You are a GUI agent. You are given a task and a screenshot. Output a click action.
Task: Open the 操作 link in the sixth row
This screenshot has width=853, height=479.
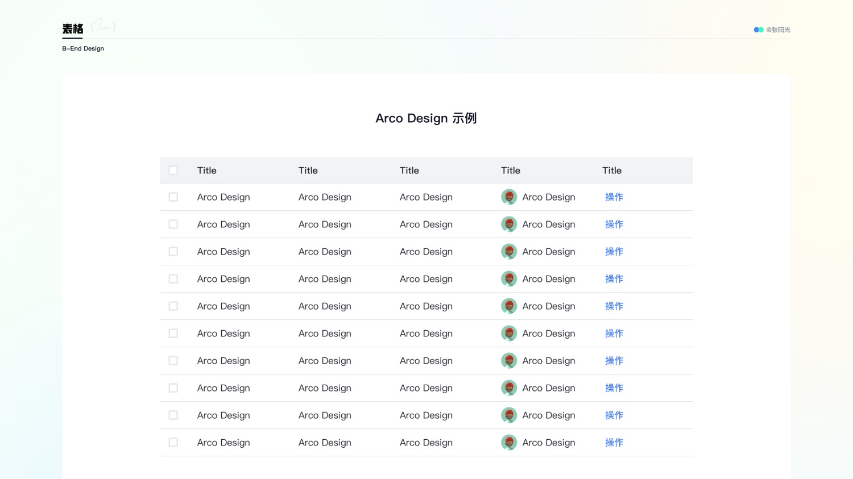point(614,334)
